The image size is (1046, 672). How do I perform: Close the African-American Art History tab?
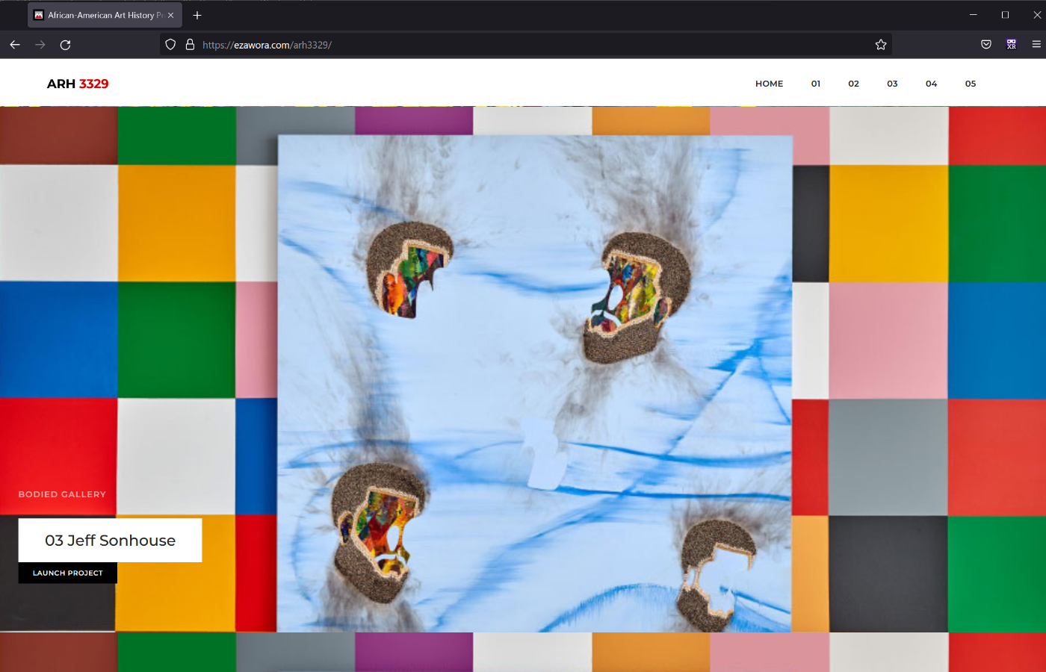(171, 15)
